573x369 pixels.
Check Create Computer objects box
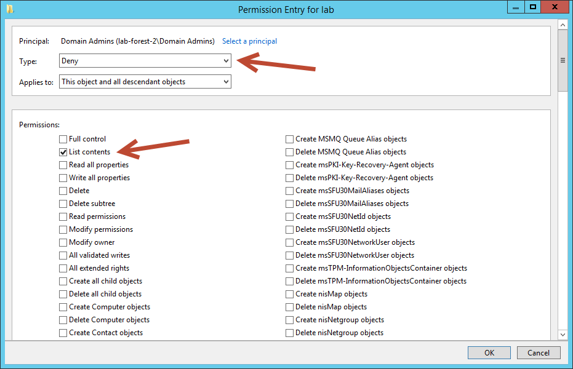(x=63, y=307)
